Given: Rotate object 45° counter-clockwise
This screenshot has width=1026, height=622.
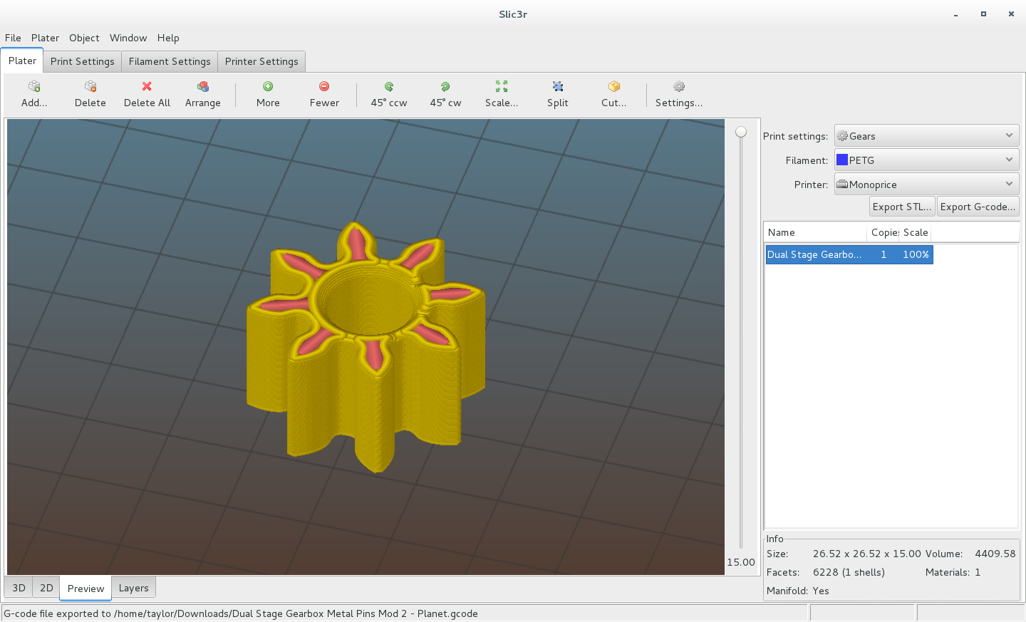Looking at the screenshot, I should click(x=389, y=87).
